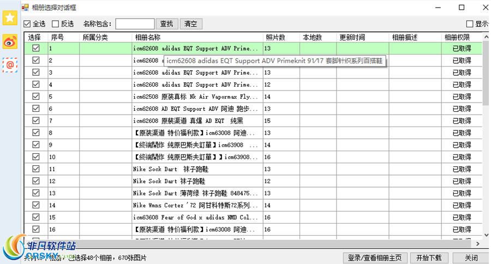Uncheck the checkbox in row 11

tap(36, 169)
